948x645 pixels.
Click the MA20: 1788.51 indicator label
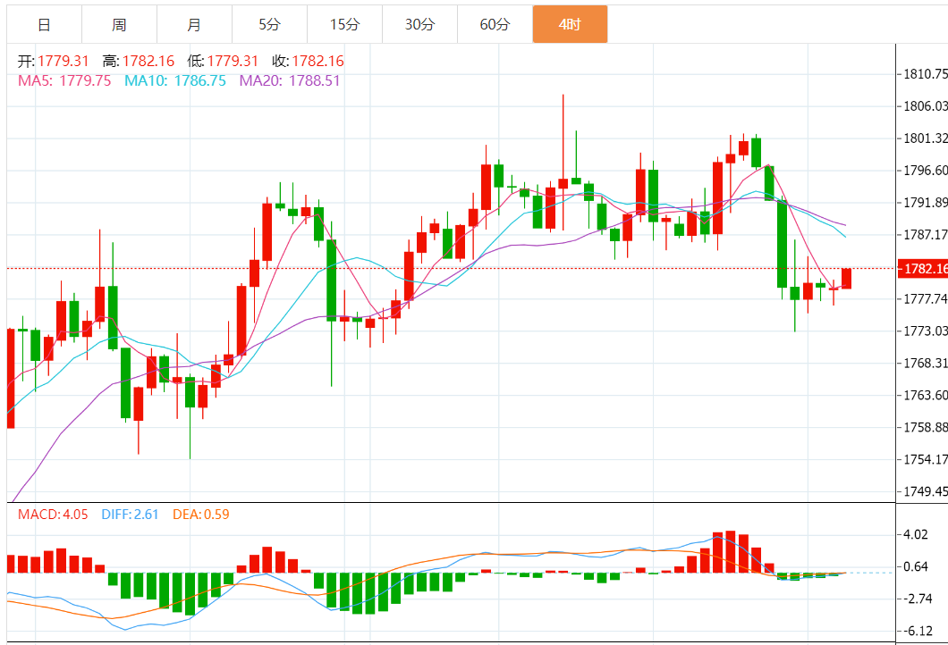point(290,81)
